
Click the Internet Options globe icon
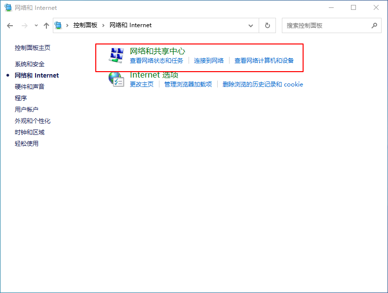[x=116, y=79]
